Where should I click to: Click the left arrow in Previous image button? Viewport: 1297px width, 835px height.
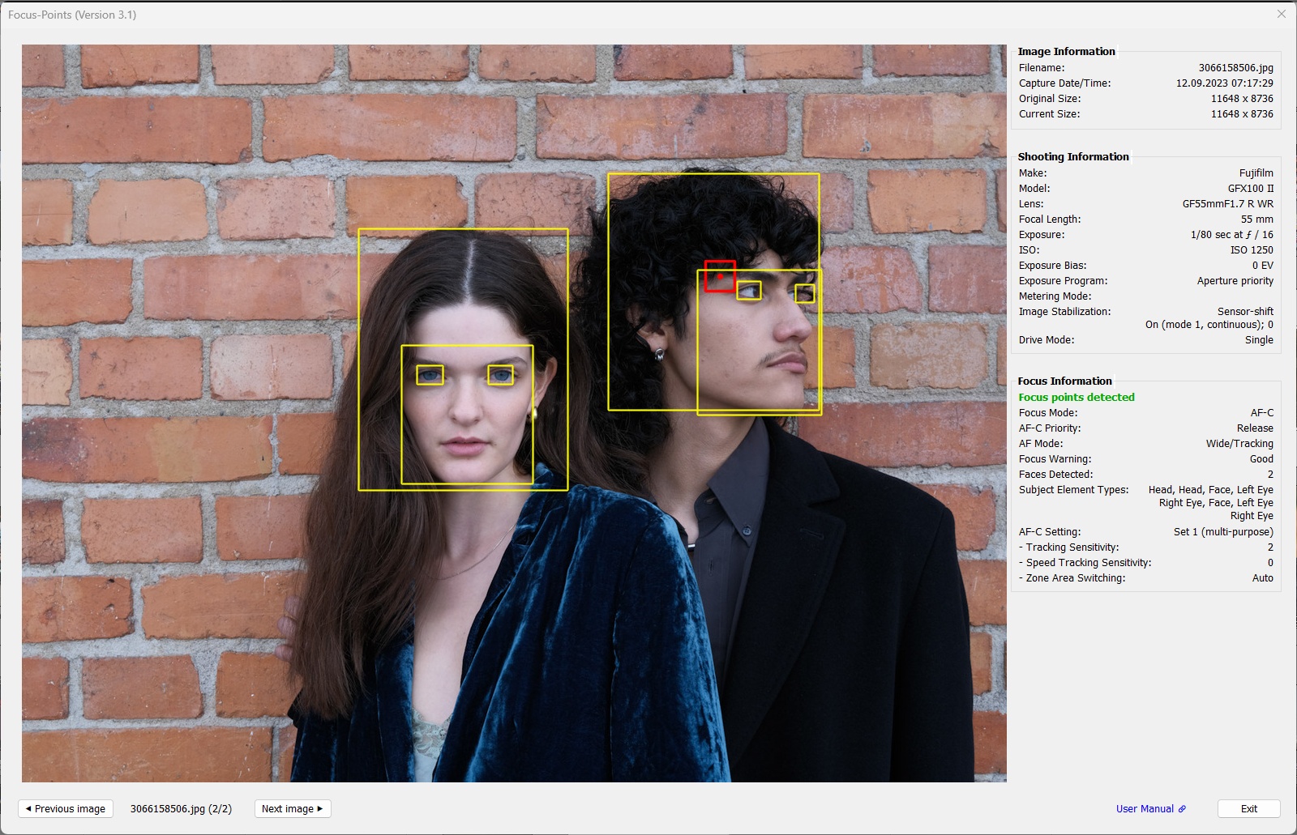pos(28,808)
